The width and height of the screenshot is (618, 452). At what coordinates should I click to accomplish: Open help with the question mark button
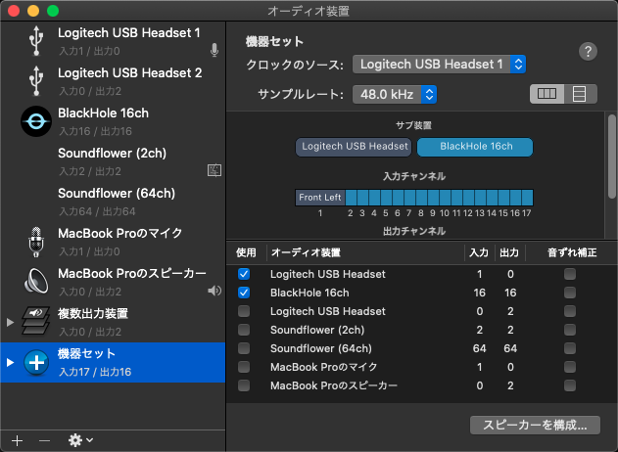(x=588, y=51)
